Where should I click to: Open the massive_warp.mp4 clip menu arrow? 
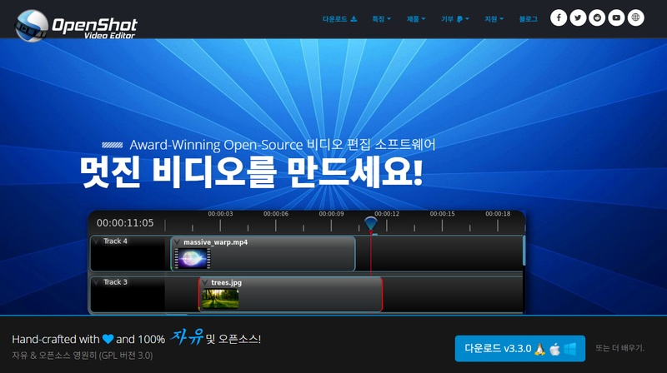coord(177,242)
